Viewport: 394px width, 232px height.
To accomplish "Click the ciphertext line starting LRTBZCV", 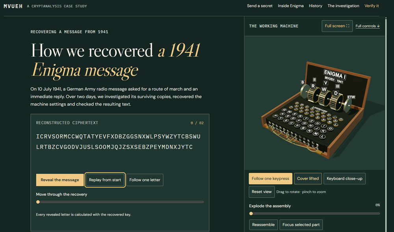I will (x=114, y=147).
